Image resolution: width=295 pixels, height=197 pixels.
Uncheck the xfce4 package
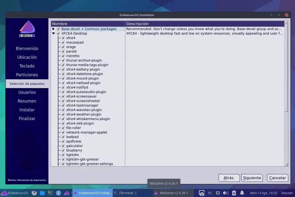(63, 38)
